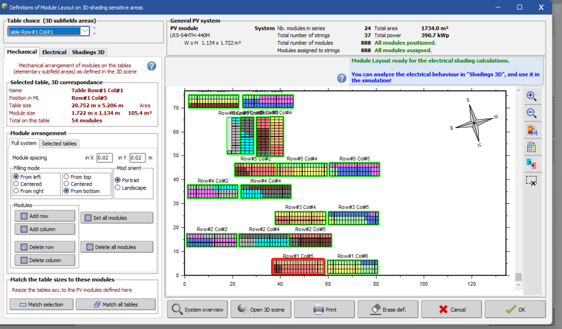Image resolution: width=562 pixels, height=329 pixels.
Task: Click the module spacing in X field
Action: click(x=105, y=158)
